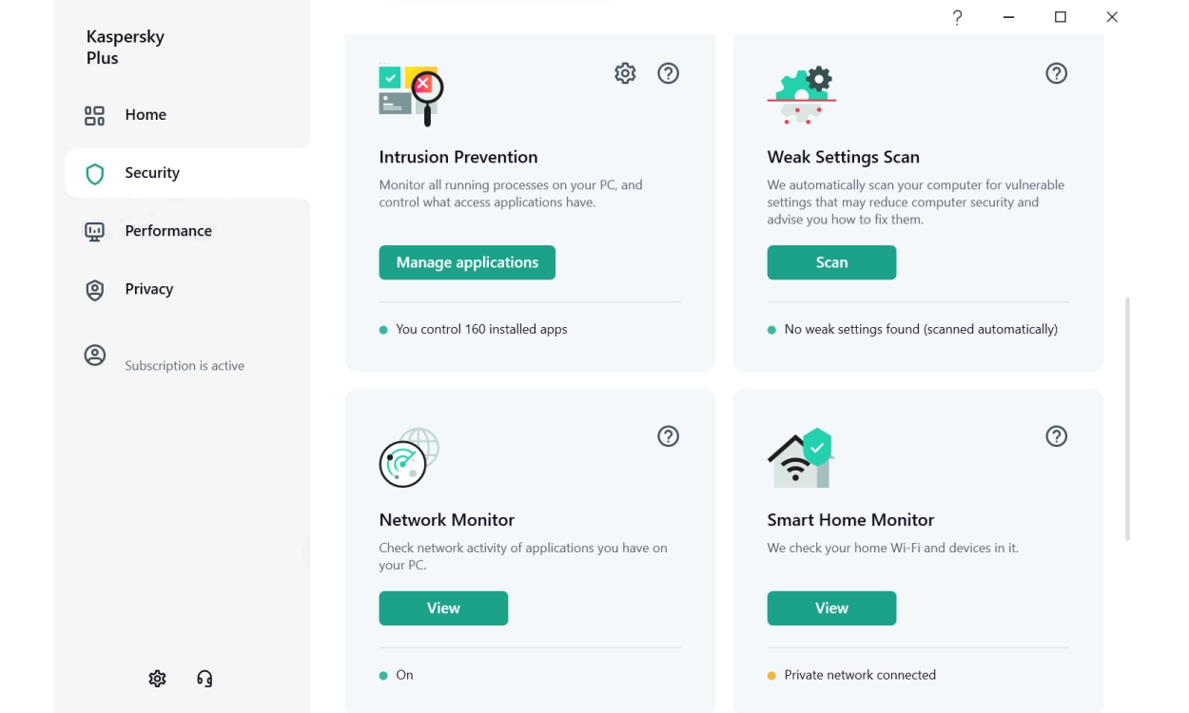Open application settings via bottom gear icon
The width and height of the screenshot is (1189, 713).
(x=157, y=678)
